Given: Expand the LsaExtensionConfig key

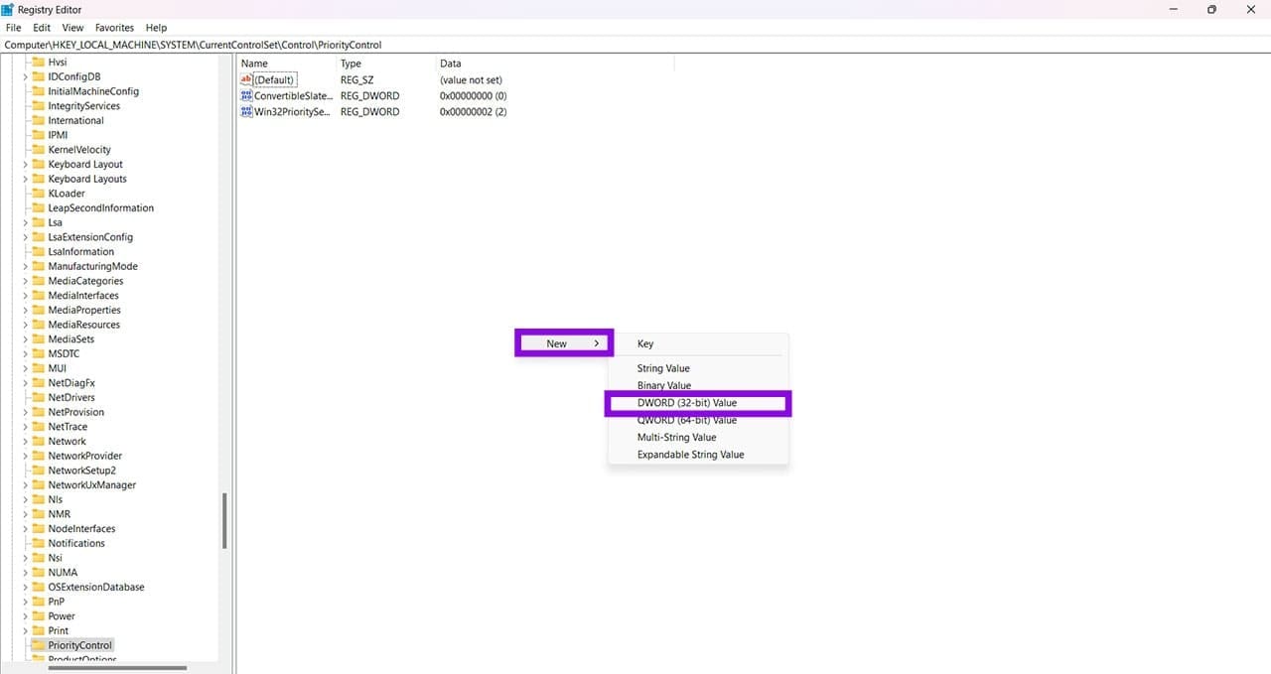Looking at the screenshot, I should click(25, 237).
